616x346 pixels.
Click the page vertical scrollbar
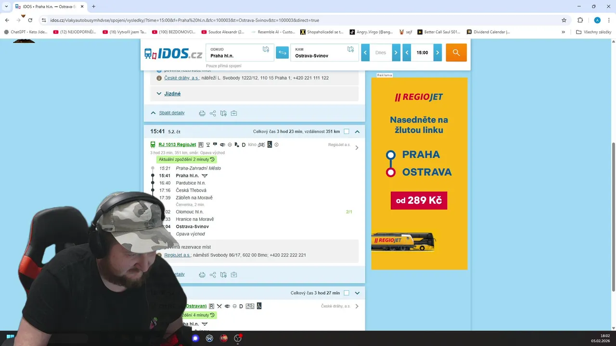point(613,216)
